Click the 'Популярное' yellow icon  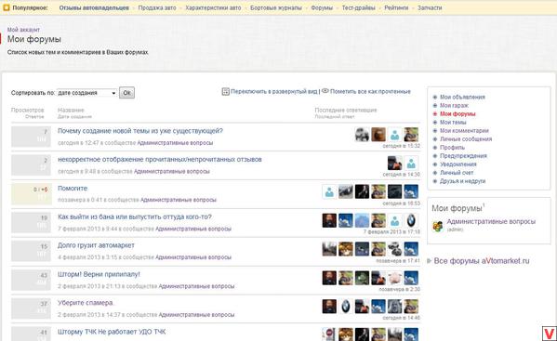(x=6, y=7)
